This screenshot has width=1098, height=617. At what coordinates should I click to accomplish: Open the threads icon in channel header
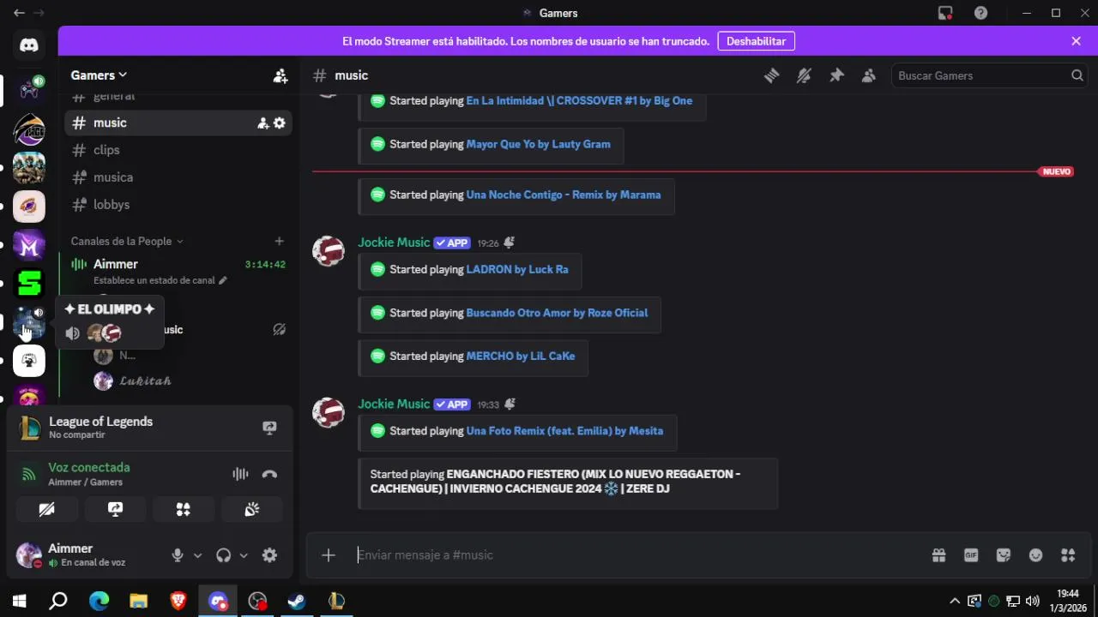[x=771, y=75]
